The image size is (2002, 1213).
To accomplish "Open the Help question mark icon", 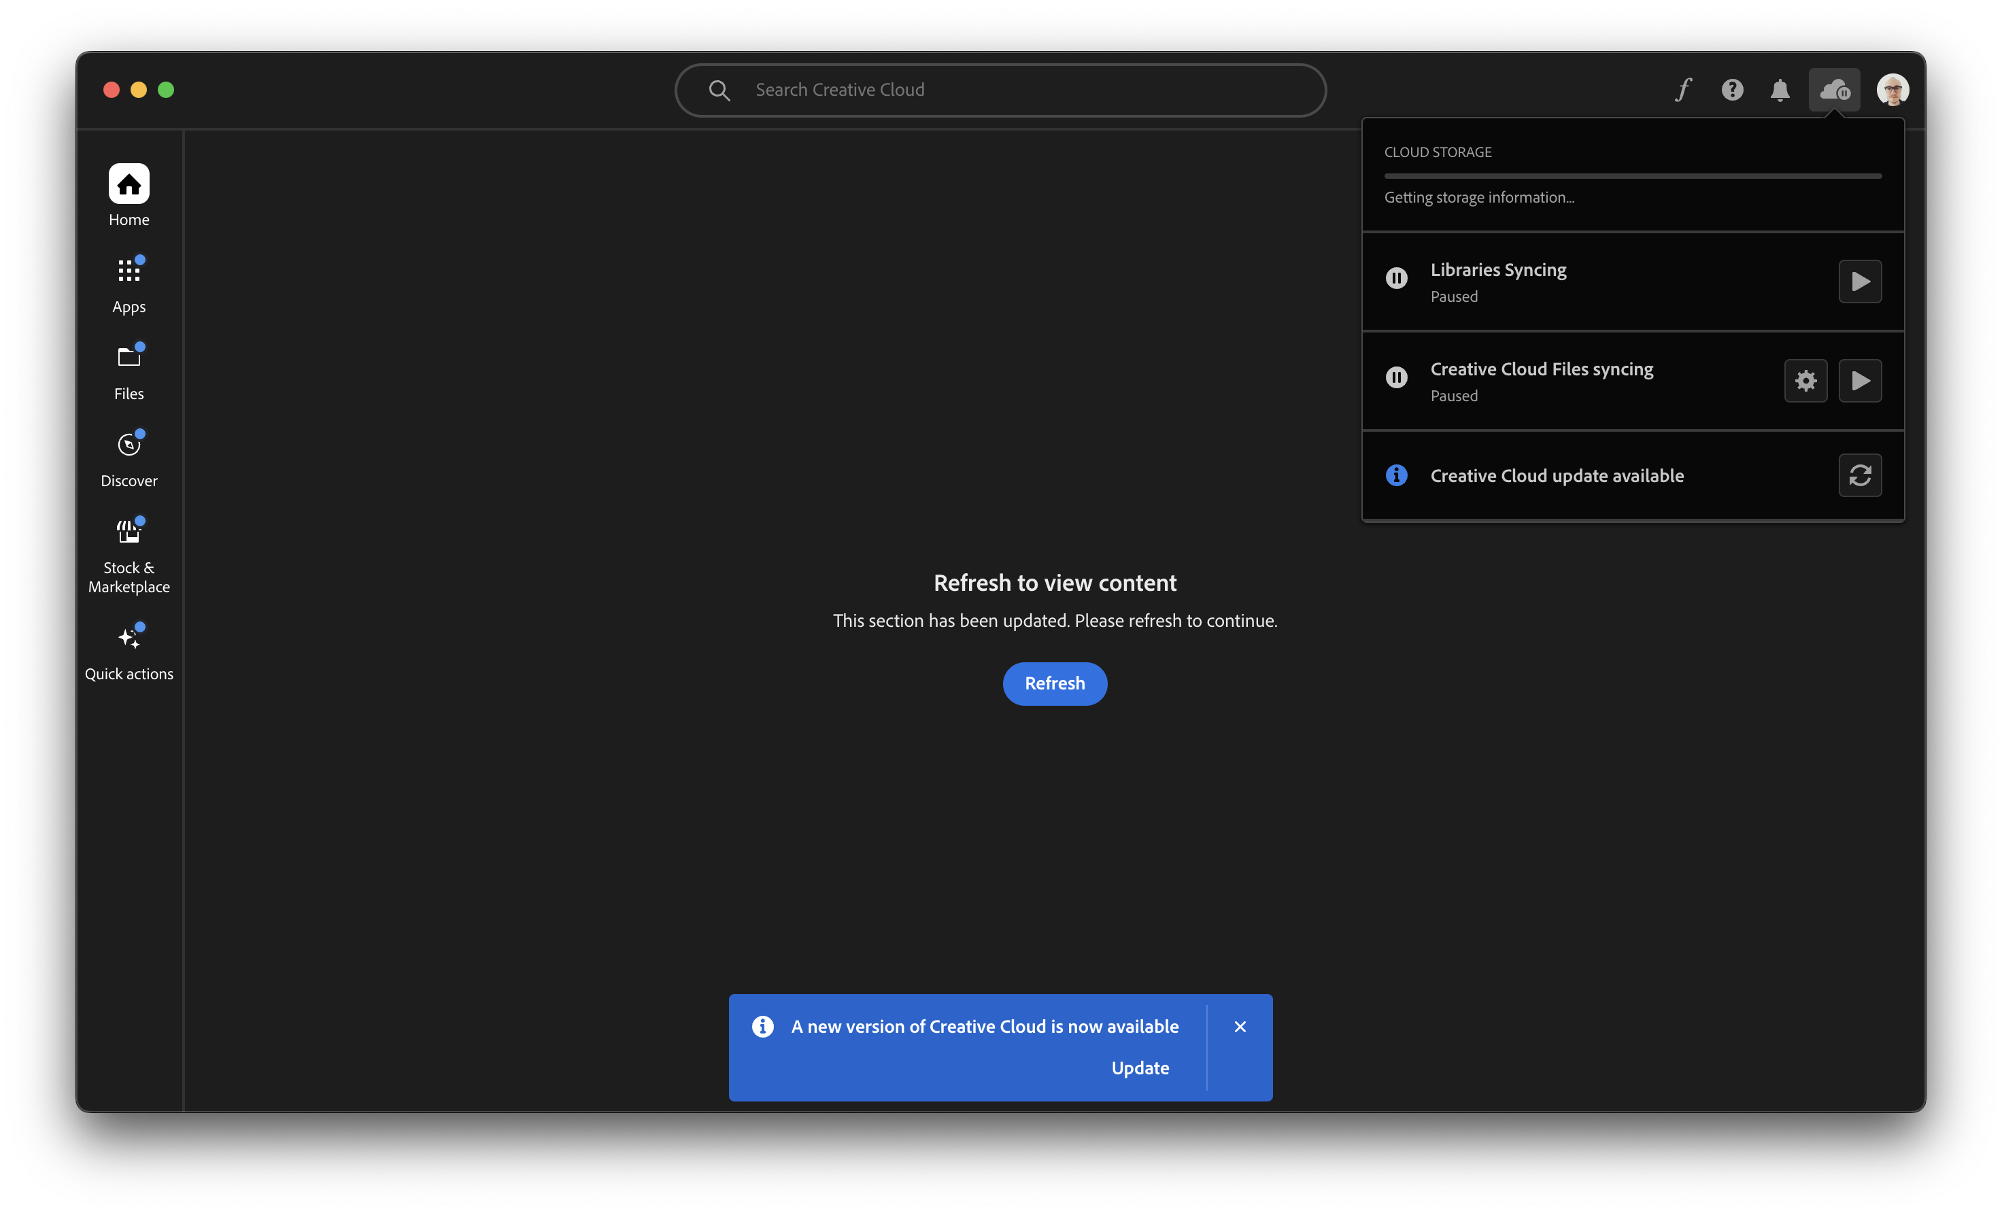I will pyautogui.click(x=1731, y=89).
